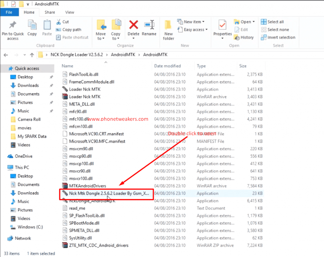324x257 pixels.
Task: Open the File tab
Action: 9,12
